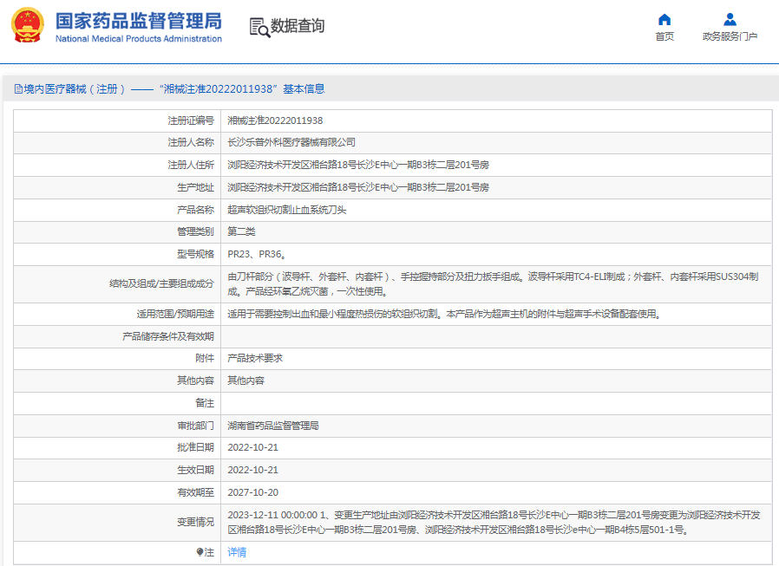Open the 详情 link
Screen dimensions: 779x566
click(x=237, y=552)
